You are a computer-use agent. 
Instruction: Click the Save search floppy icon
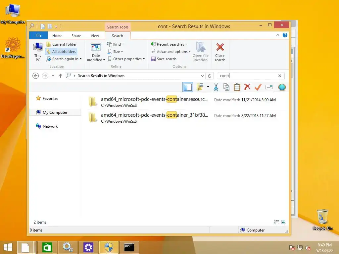coord(153,59)
